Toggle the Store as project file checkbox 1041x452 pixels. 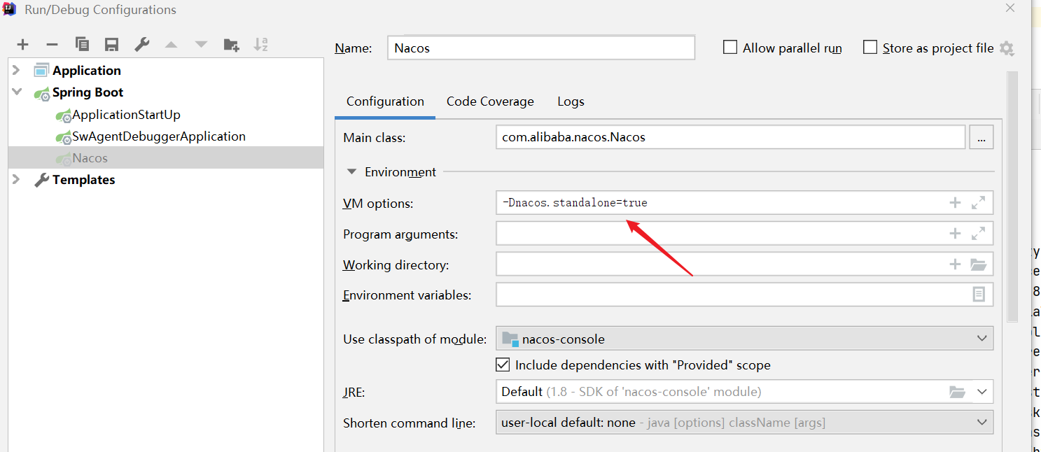[870, 48]
